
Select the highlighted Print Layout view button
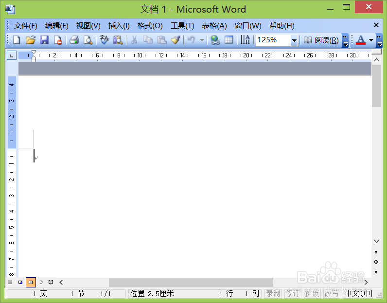tap(31, 282)
